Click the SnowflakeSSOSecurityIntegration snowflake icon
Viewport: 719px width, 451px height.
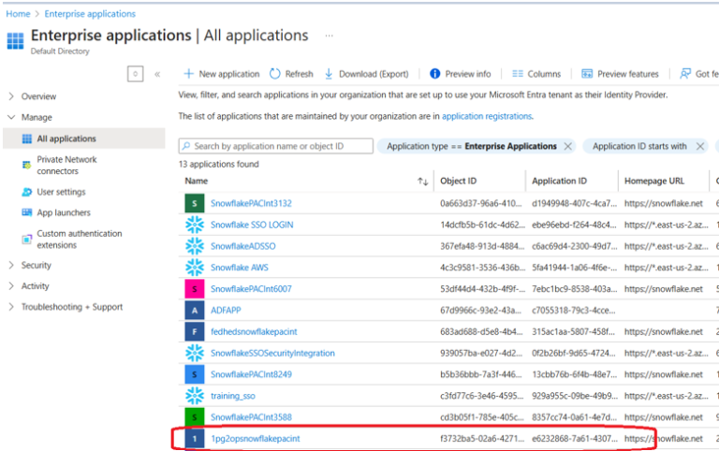point(195,353)
